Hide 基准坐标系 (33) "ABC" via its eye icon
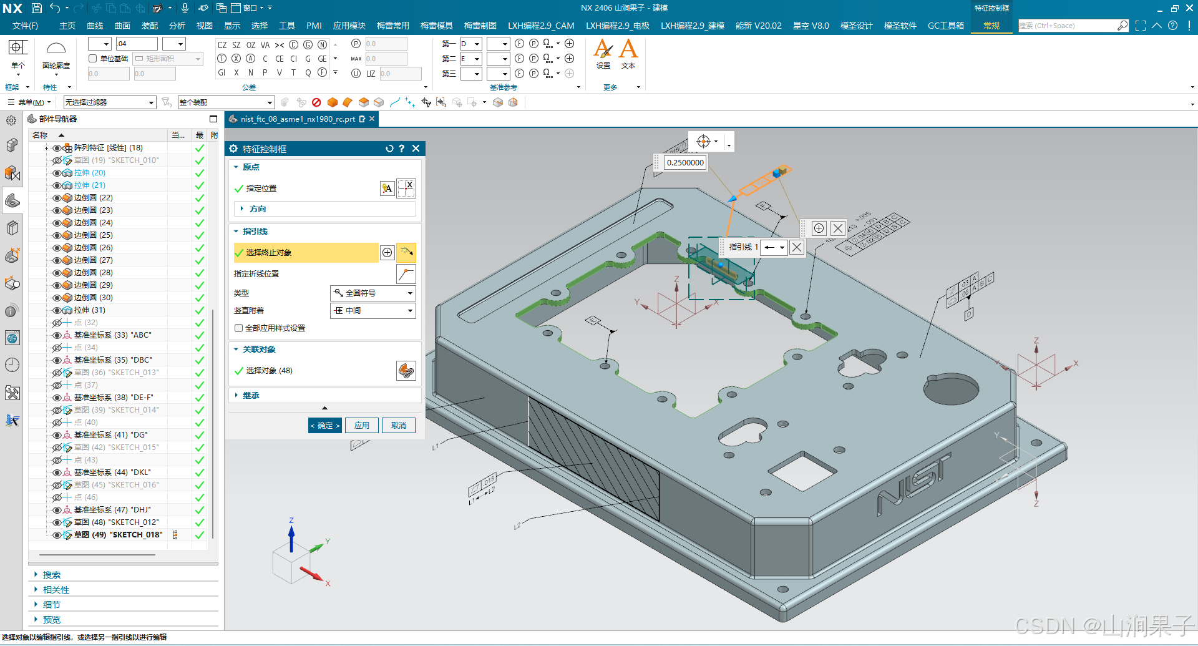Image resolution: width=1198 pixels, height=646 pixels. (57, 335)
